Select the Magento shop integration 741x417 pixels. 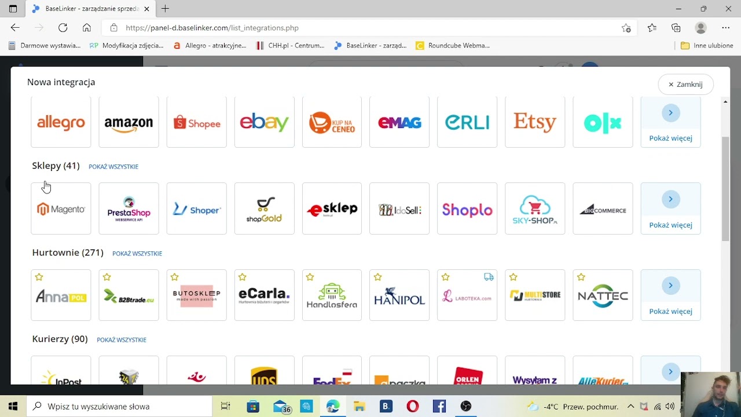coord(61,209)
